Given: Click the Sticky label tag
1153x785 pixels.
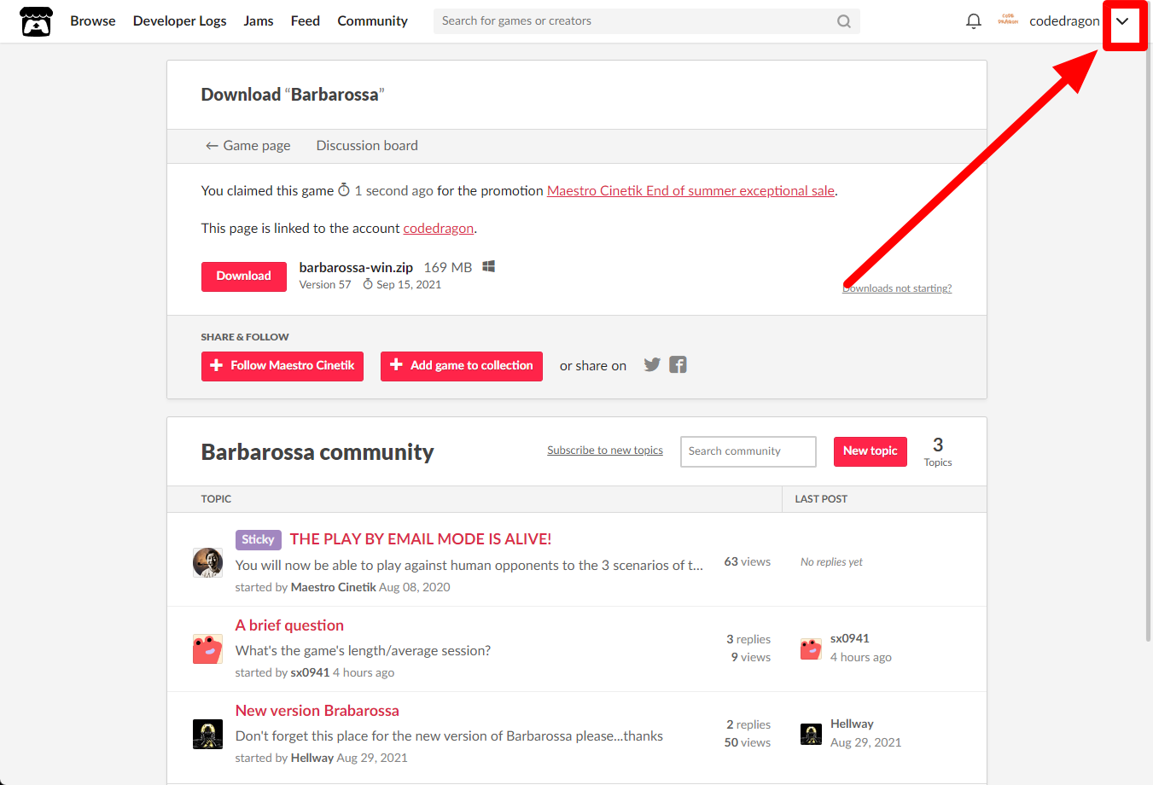Looking at the screenshot, I should click(x=258, y=539).
